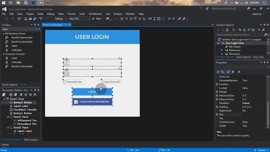Viewport: 270px width, 152px height.
Task: Click the Properties panel vertical scrollbar
Action: click(x=268, y=102)
